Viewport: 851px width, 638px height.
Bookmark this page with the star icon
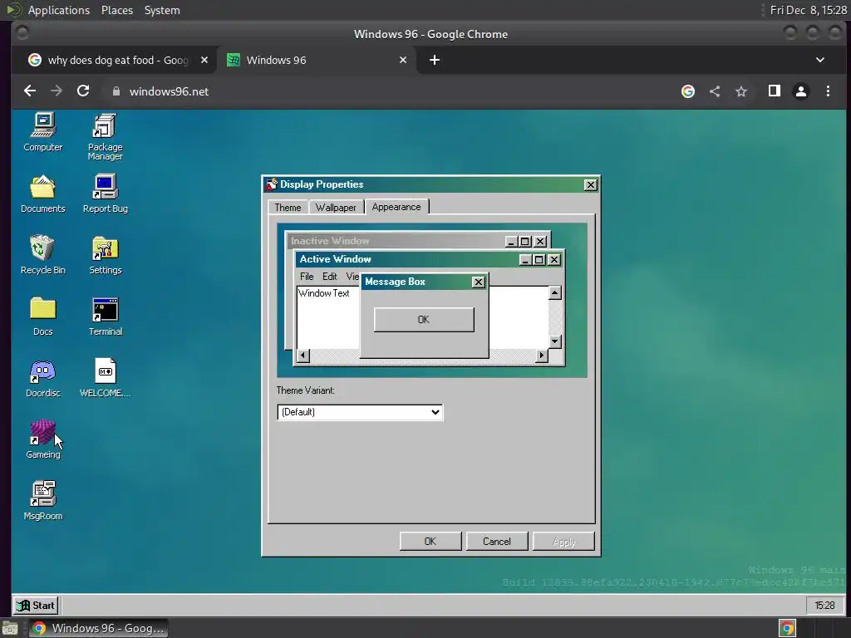tap(741, 91)
